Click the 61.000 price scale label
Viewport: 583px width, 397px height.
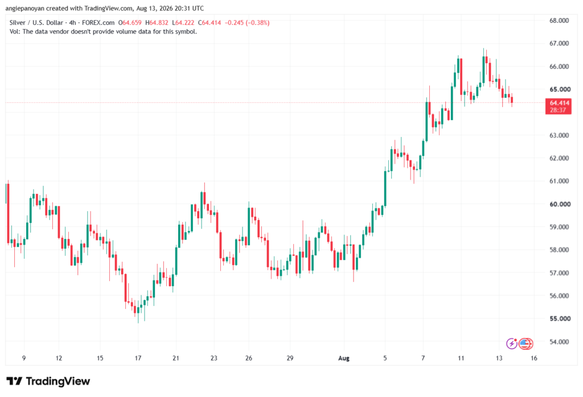559,181
